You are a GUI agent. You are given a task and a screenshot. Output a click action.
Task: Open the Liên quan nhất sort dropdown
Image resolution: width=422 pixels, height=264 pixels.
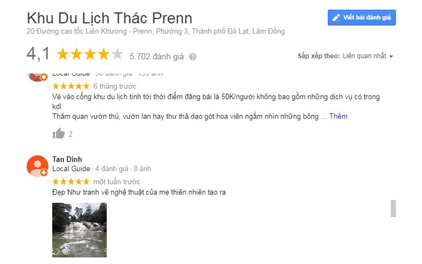tap(368, 56)
